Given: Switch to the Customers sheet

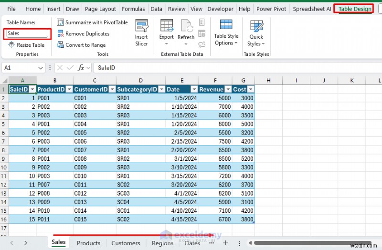Looking at the screenshot, I should (x=126, y=243).
